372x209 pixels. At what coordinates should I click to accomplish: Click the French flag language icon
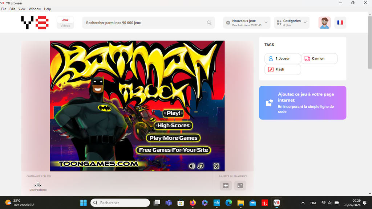click(x=340, y=22)
